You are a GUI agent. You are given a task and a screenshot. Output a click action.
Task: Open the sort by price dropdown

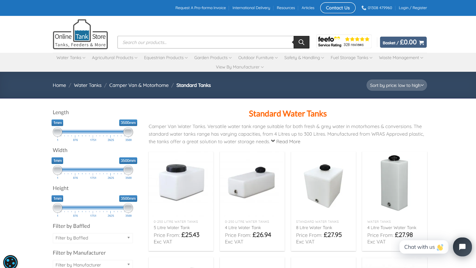[397, 85]
